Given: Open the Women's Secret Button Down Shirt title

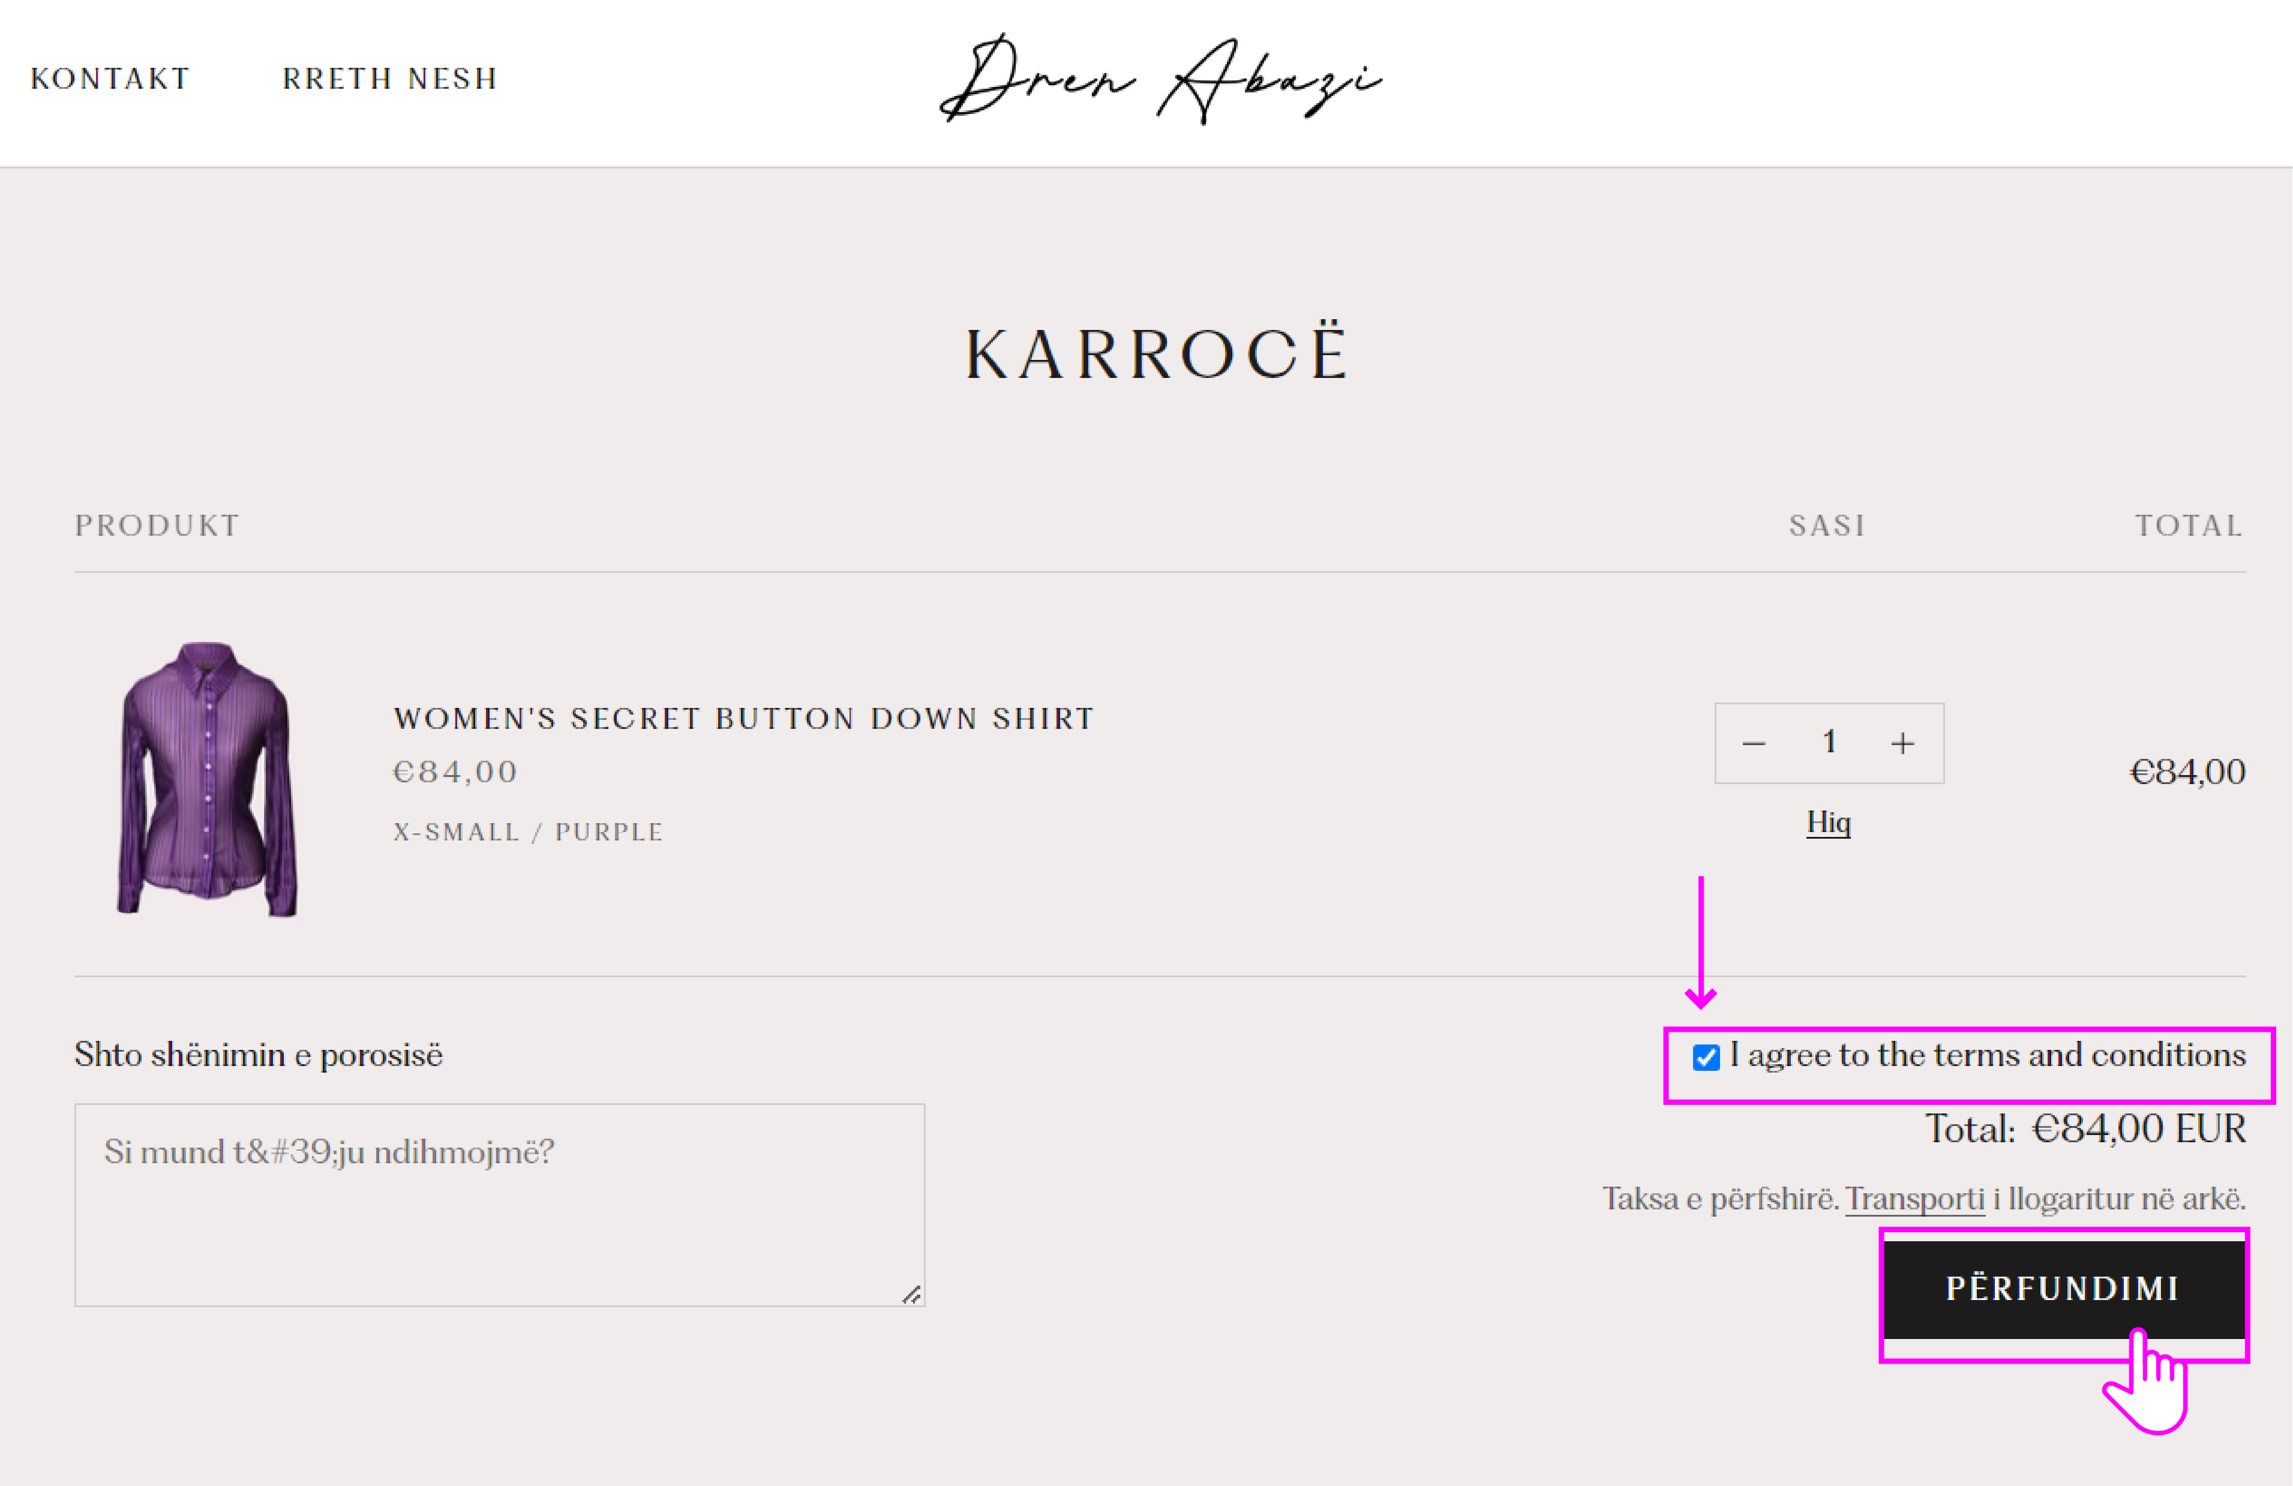Looking at the screenshot, I should (x=744, y=718).
